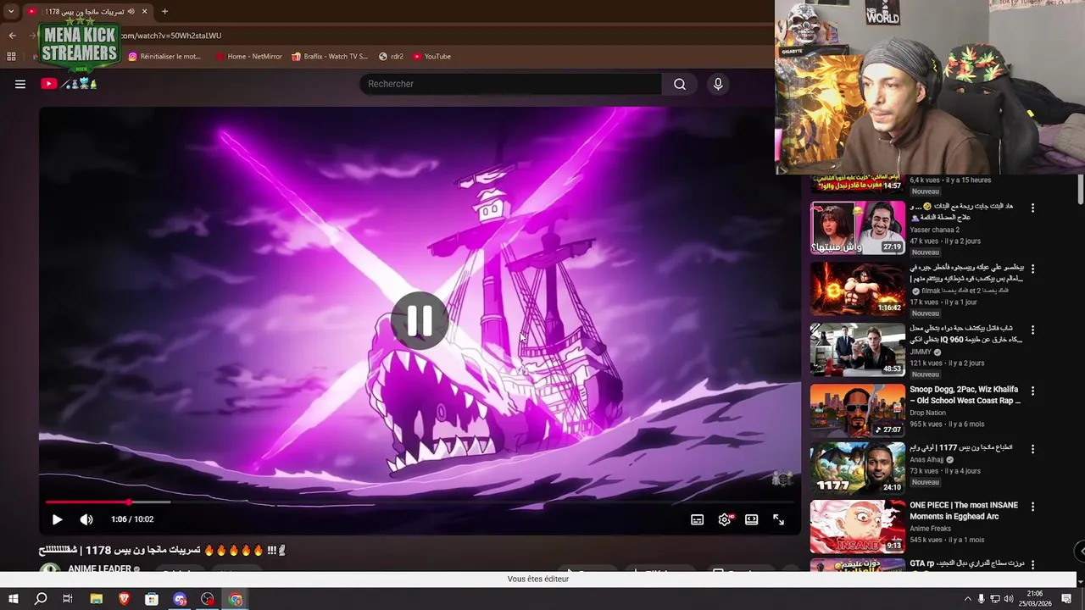Click the '545 k vues · il y a 1 mois' text
The image size is (1085, 610).
(x=947, y=540)
